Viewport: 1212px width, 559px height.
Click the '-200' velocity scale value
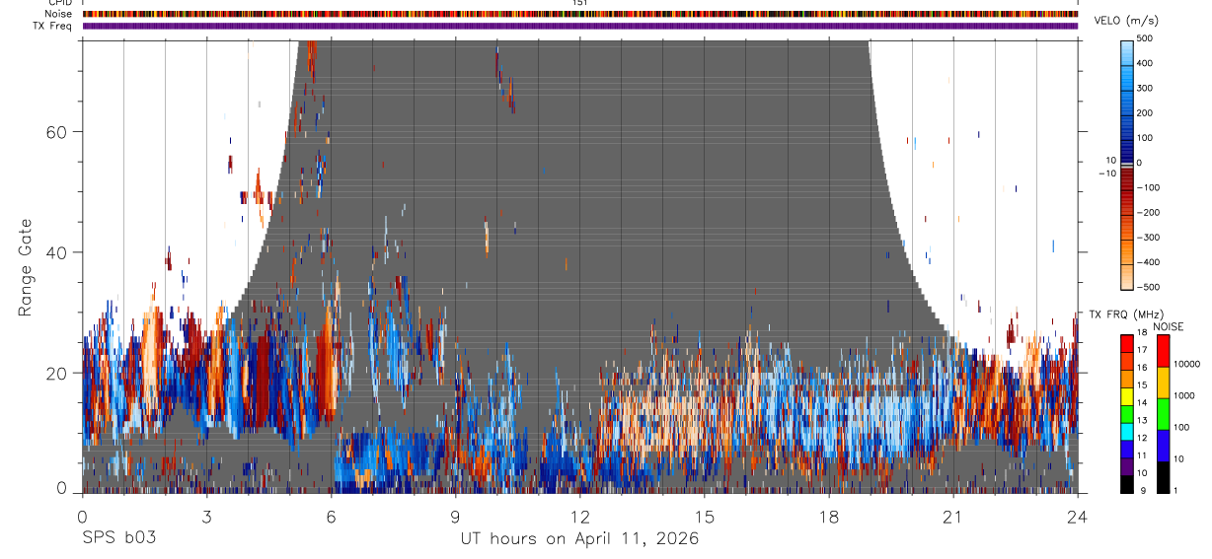point(1151,213)
